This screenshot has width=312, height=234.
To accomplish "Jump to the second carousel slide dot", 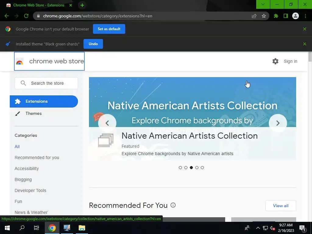I will coord(186,168).
